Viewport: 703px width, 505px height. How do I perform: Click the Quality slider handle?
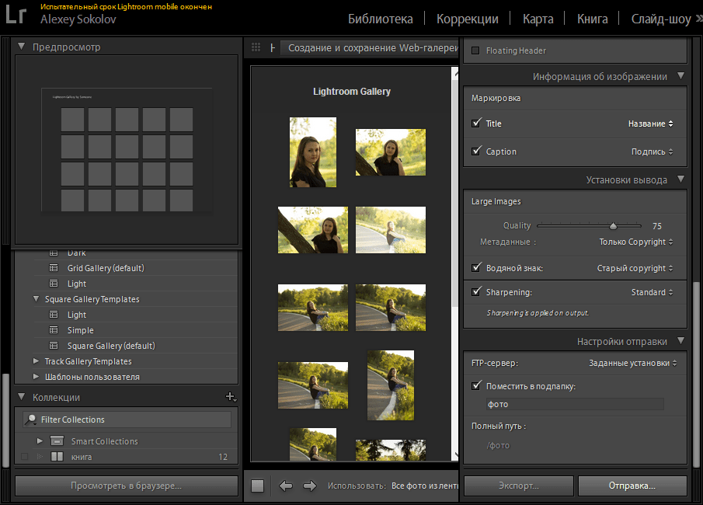point(613,226)
